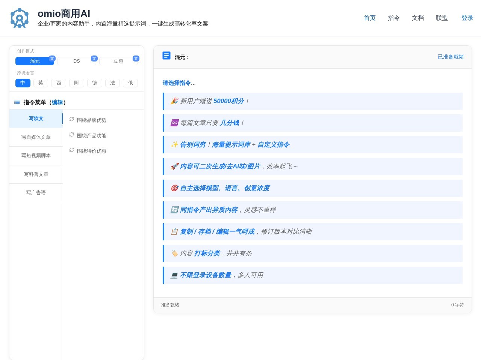This screenshot has width=481, height=360.
Task: Select the DS creation mode
Action: point(77,61)
